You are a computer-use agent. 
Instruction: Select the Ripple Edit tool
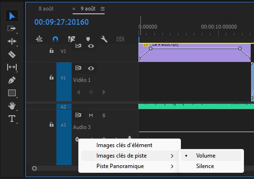pos(12,41)
